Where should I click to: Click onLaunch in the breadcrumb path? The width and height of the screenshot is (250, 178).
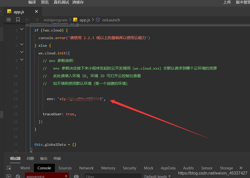pyautogui.click(x=111, y=20)
